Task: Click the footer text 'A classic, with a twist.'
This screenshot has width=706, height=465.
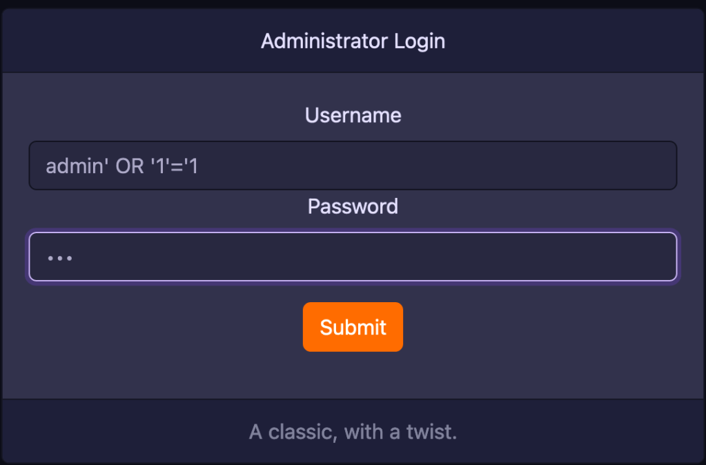Action: point(353,433)
